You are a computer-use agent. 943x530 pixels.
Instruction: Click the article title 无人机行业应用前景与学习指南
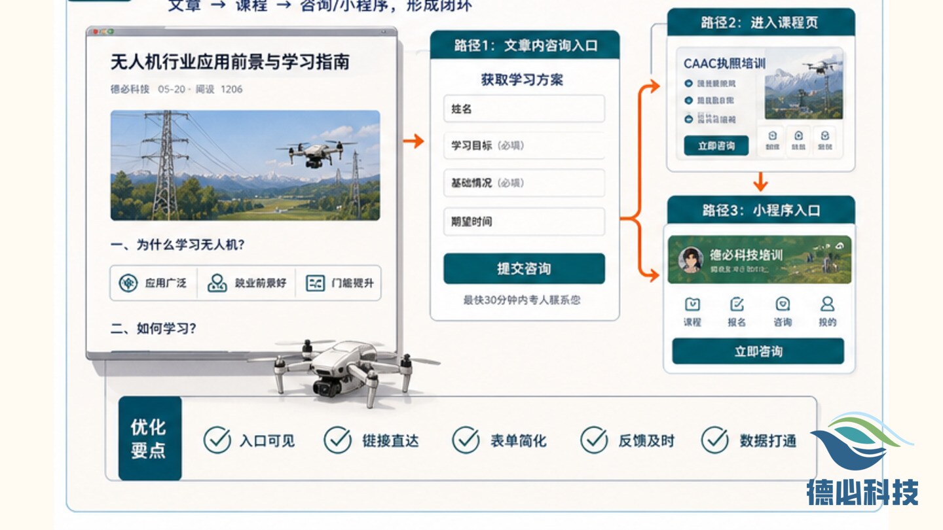coord(230,62)
